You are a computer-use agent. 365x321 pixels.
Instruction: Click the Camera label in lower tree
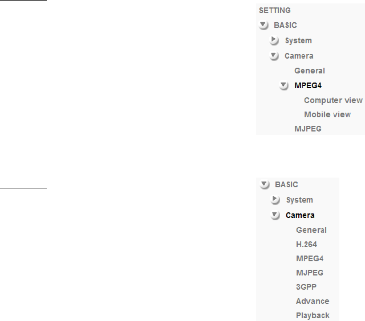click(300, 215)
